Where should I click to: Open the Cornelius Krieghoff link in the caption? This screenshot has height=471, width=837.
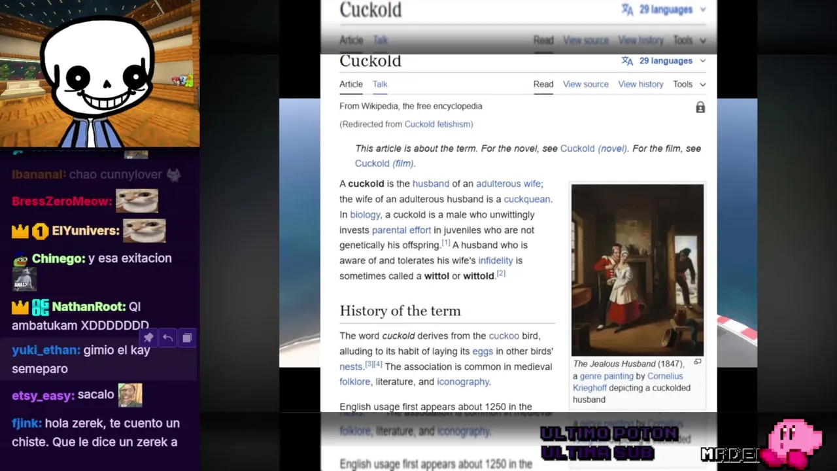(x=628, y=382)
